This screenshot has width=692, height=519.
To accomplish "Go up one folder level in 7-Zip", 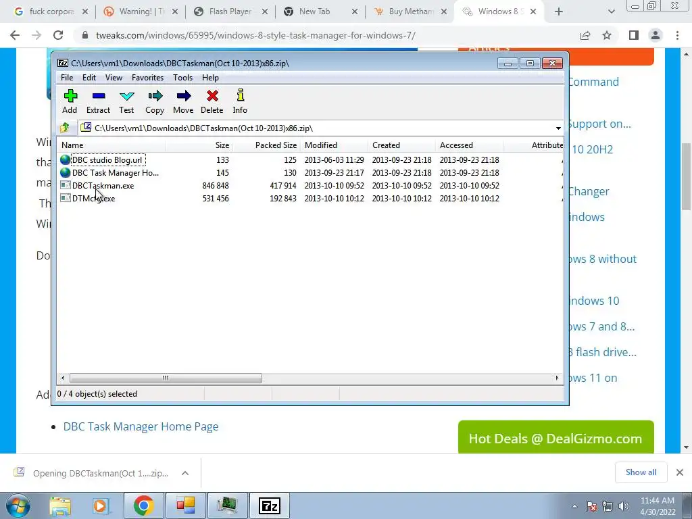I will [65, 128].
